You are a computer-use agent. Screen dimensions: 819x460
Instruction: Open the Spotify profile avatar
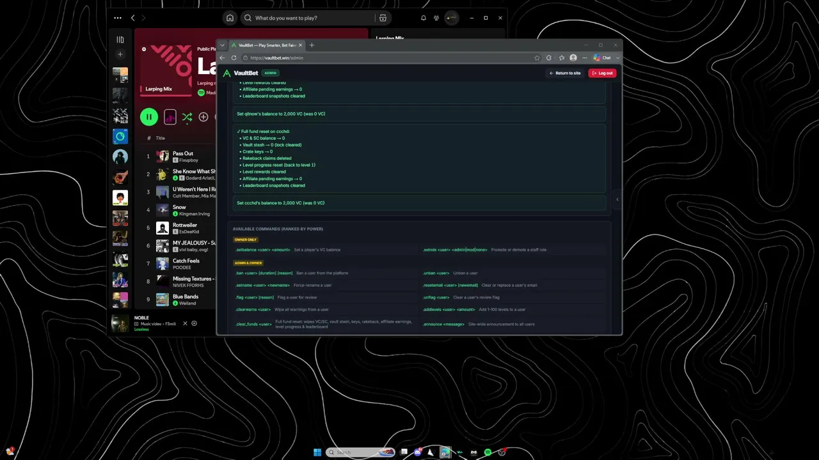[452, 18]
